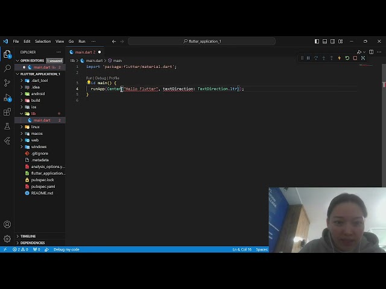
Task: Go forward with the navigation arrow
Action: tap(122, 42)
